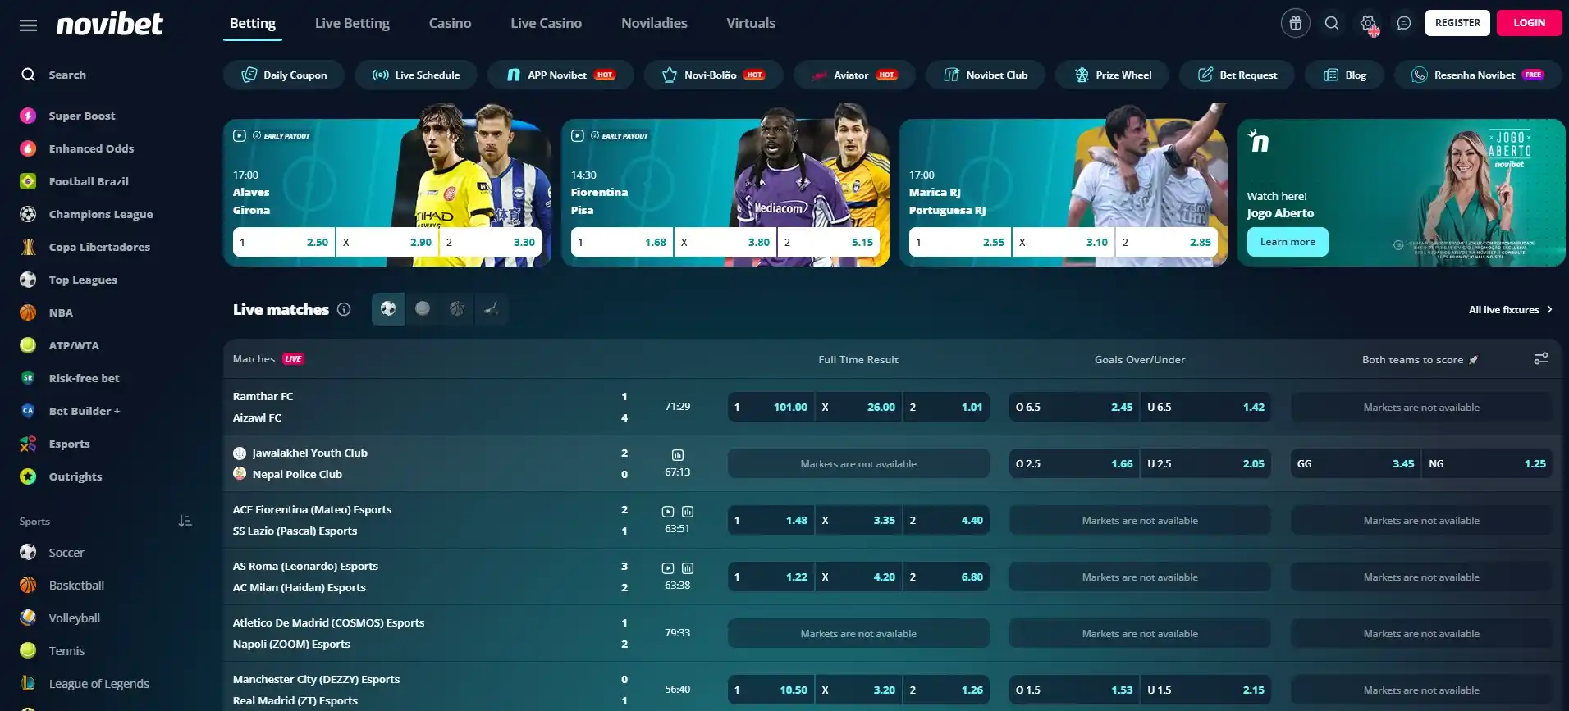Open Both teams to score market selector

(x=1419, y=359)
